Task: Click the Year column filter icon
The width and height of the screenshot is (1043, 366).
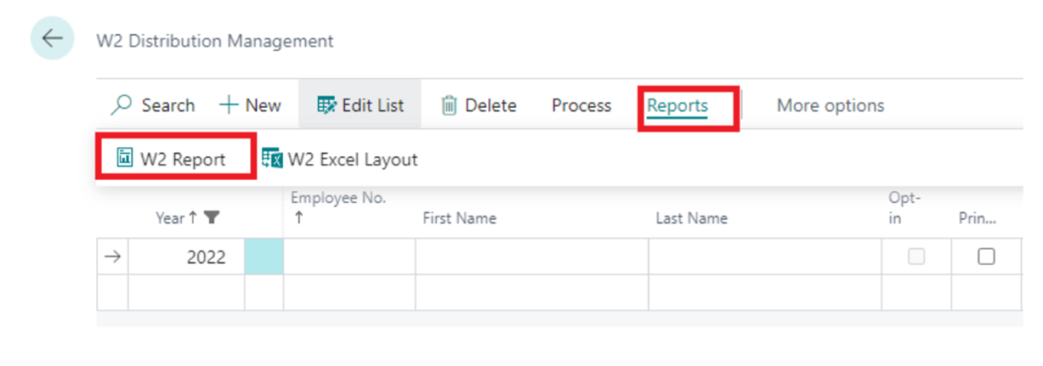Action: coord(212,218)
